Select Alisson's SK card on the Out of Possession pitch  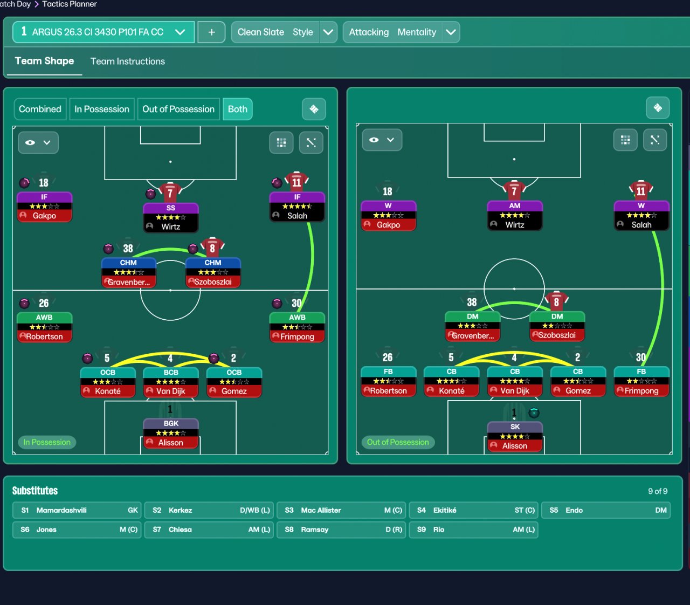(515, 437)
